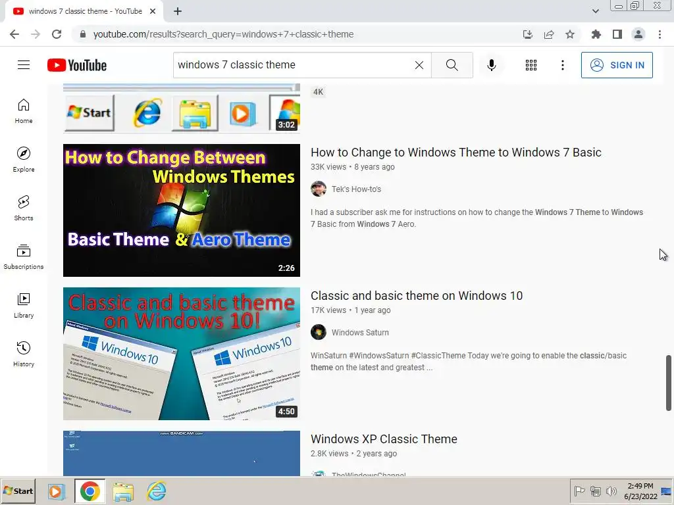
Task: Open History in the sidebar
Action: [24, 354]
